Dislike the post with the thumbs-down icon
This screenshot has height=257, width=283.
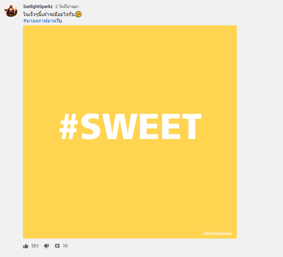click(x=46, y=246)
